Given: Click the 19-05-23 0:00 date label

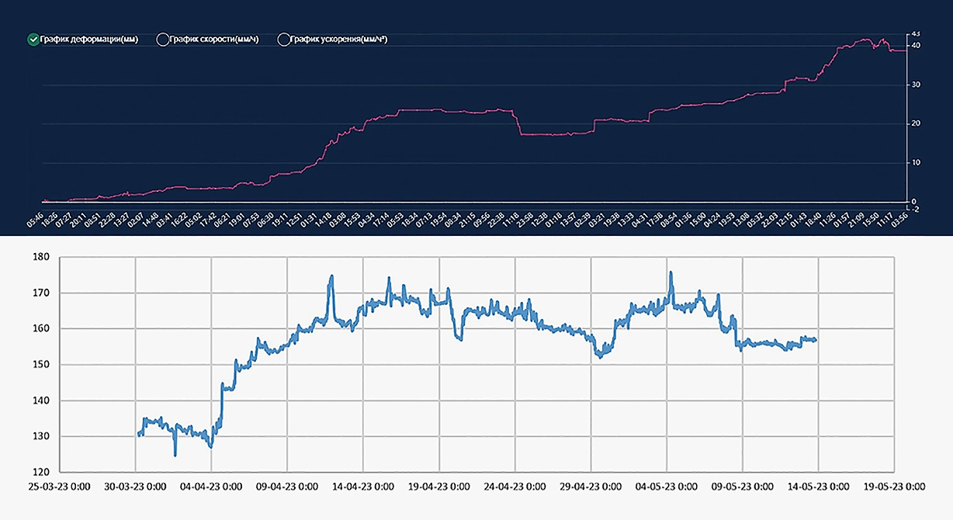Looking at the screenshot, I should click(x=893, y=487).
